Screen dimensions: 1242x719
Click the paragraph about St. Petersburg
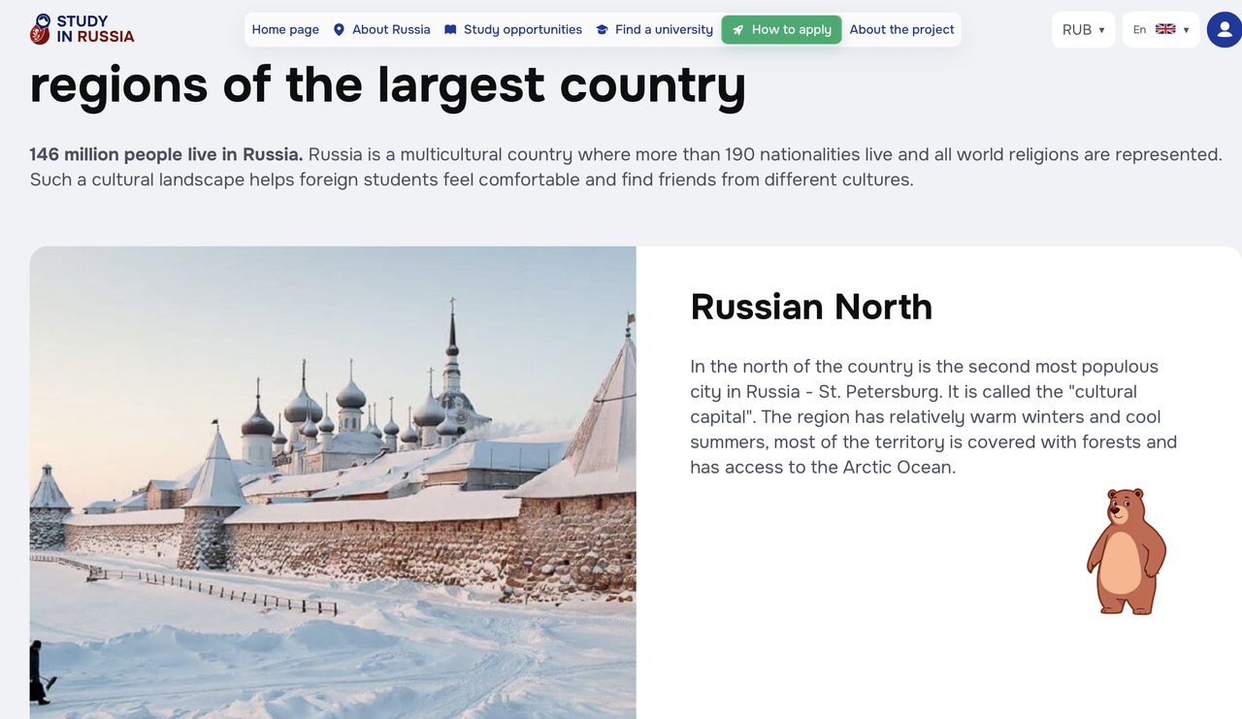pos(933,417)
